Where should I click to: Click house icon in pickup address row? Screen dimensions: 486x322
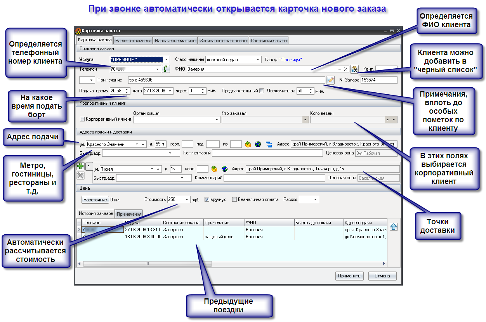pyautogui.click(x=248, y=144)
